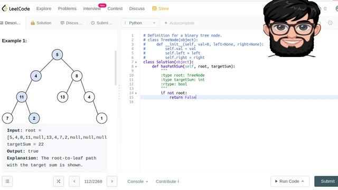Click the LeetCode logo
Screen dimensions: 338x190
(x=16, y=8)
